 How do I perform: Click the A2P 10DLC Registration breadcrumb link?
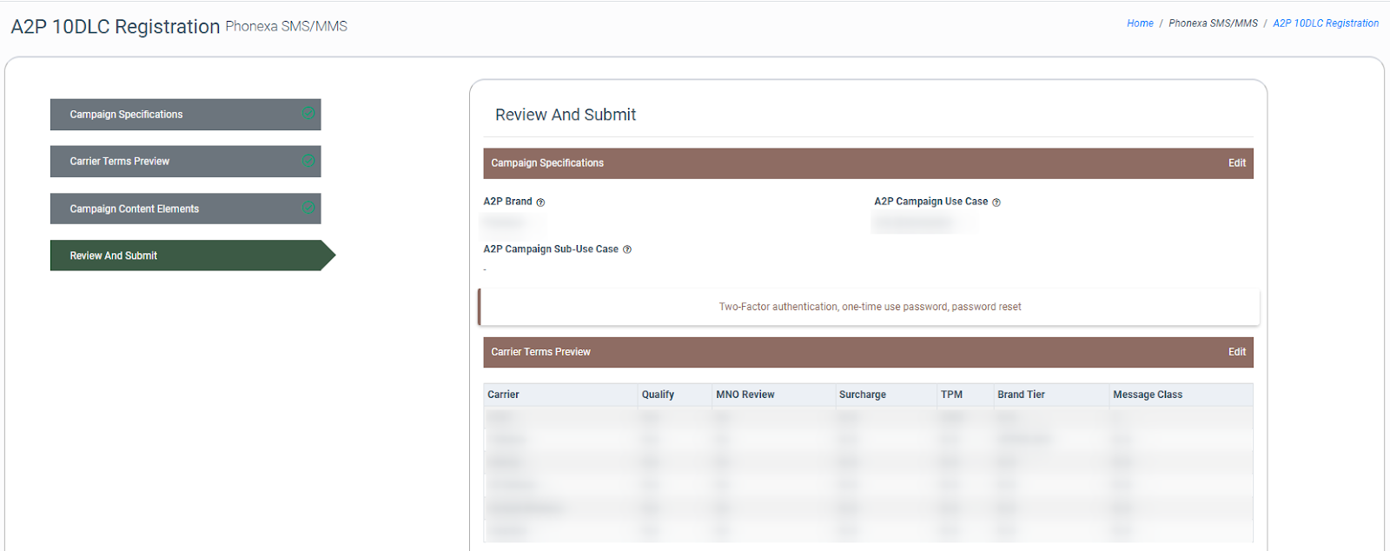click(1325, 23)
